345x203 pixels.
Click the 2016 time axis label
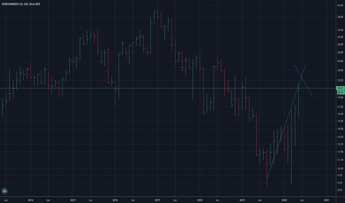tap(115, 200)
